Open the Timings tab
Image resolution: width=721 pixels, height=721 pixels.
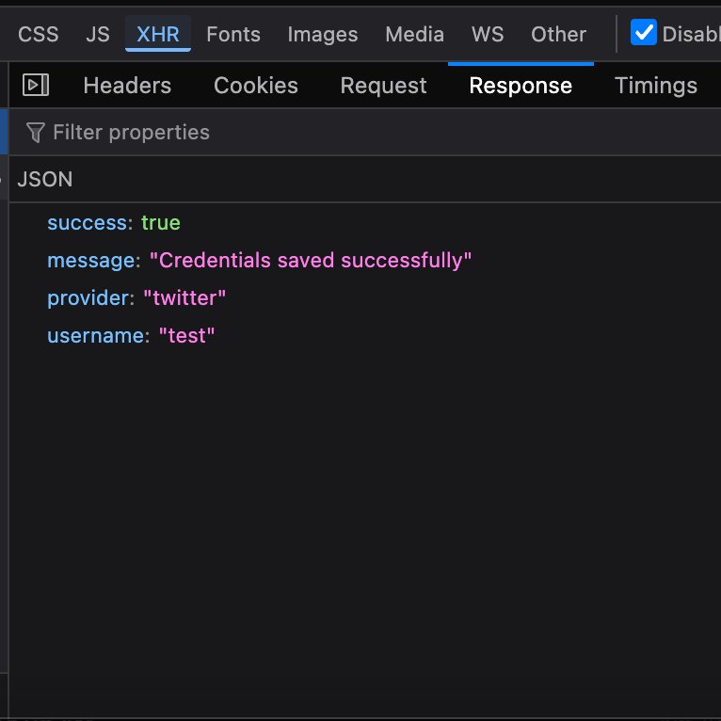coord(656,86)
